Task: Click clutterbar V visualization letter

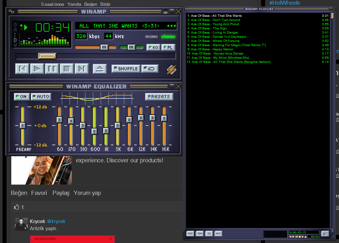Action: pyautogui.click(x=15, y=45)
